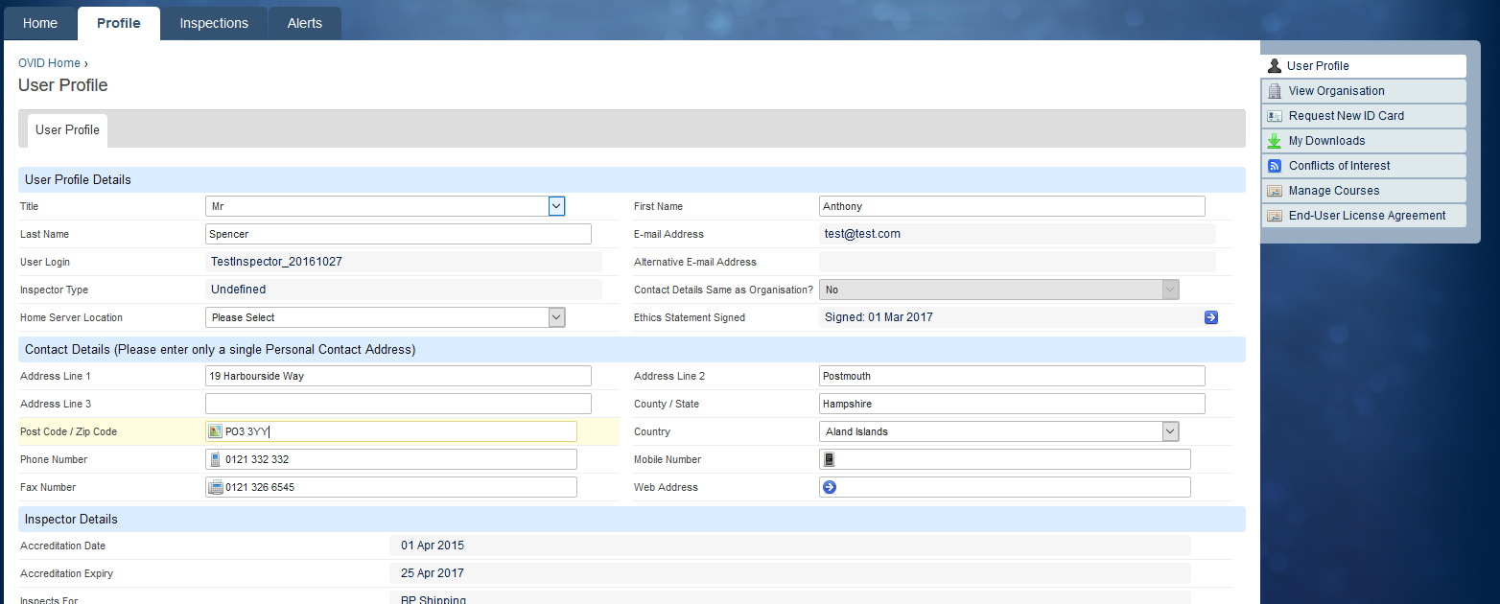Open View Organisation link in sidebar
This screenshot has width=1500, height=604.
[x=1337, y=91]
